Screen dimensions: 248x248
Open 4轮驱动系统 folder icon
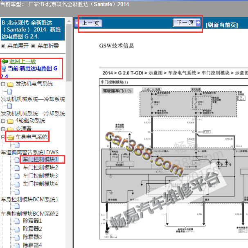tap(10, 121)
